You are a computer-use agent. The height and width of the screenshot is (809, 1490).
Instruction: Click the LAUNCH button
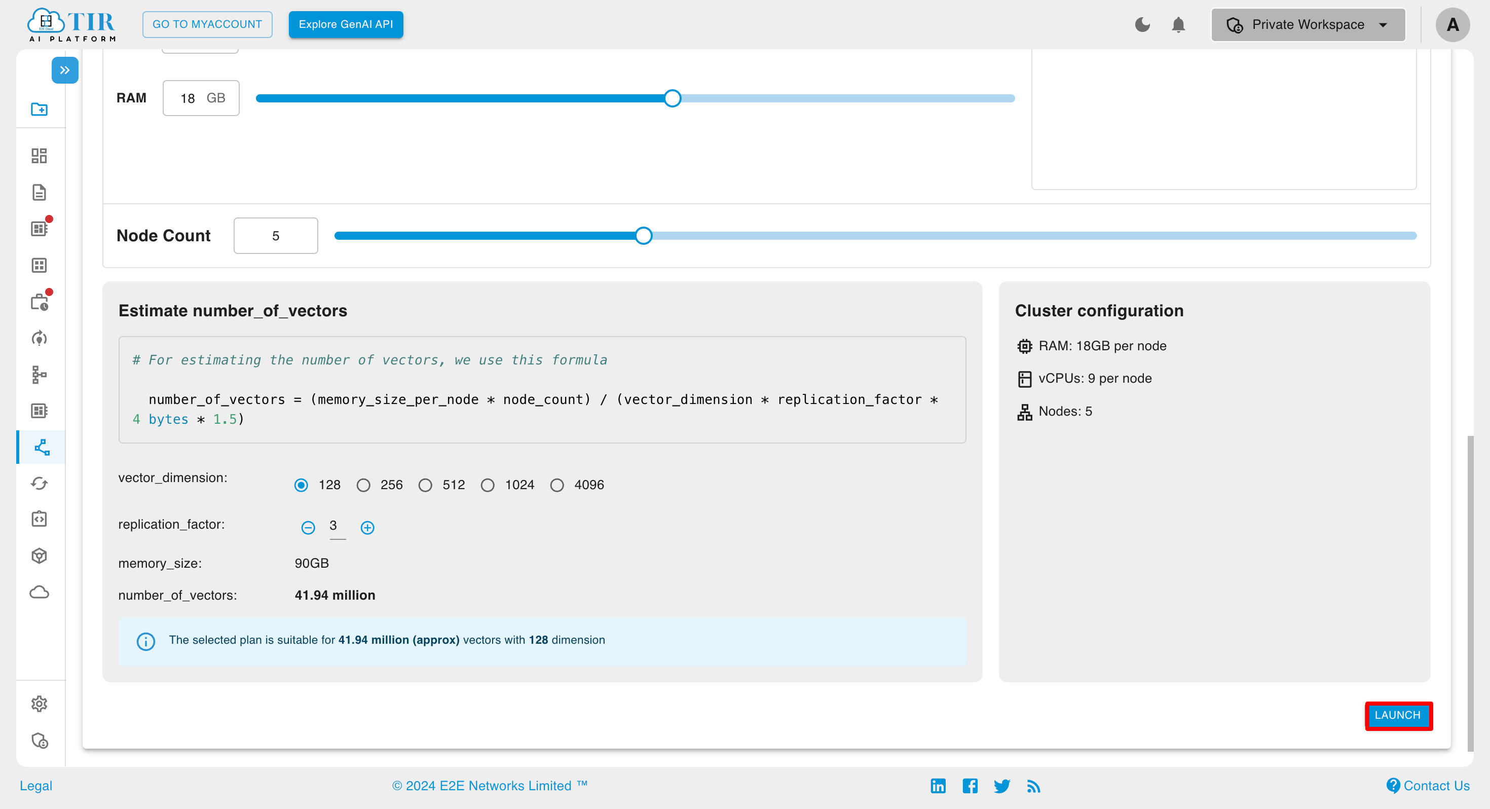1399,714
